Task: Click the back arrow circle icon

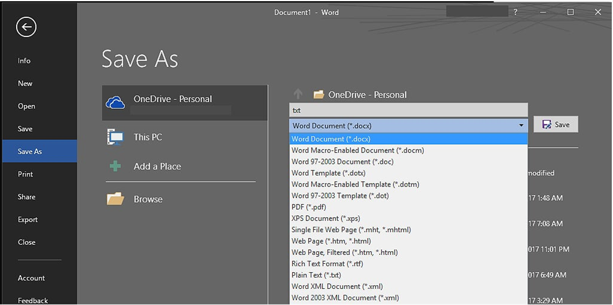Action: [26, 26]
